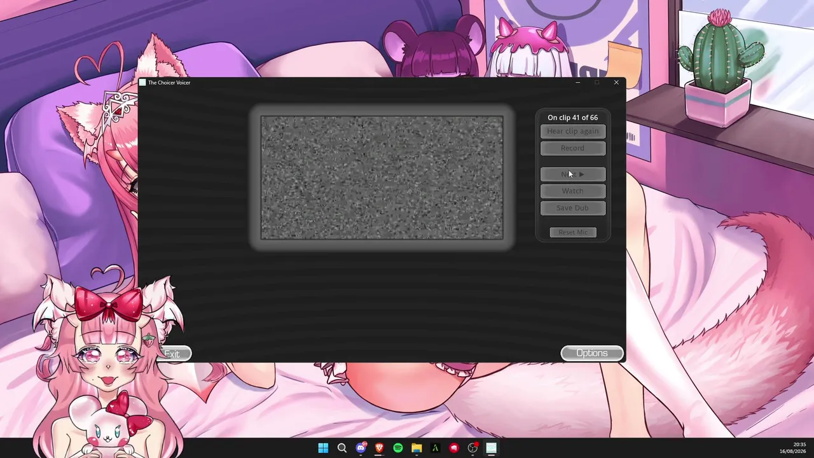Click the Watch button
The height and width of the screenshot is (458, 814).
coord(572,191)
